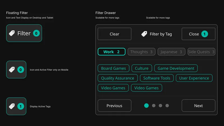Click the 'Icon and Text Display on Desktop and Tablet' caption
Viewport: 224px width, 126px height.
point(30,18)
